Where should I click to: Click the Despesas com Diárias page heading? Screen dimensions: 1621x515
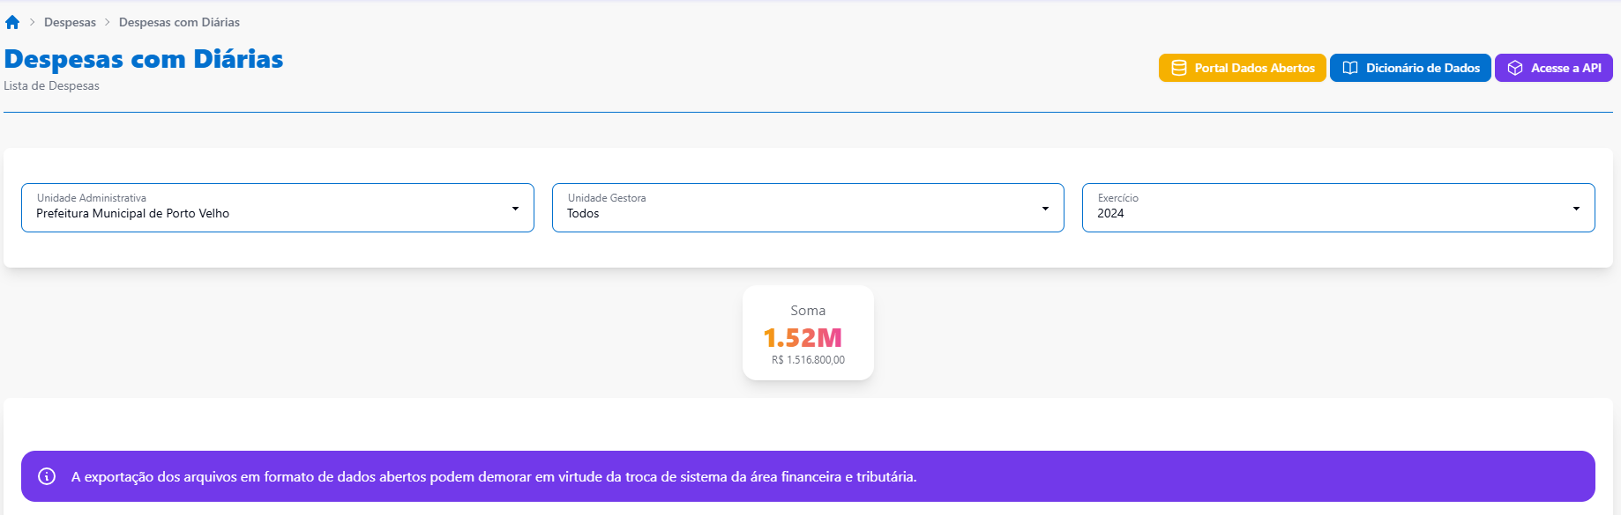[x=144, y=59]
